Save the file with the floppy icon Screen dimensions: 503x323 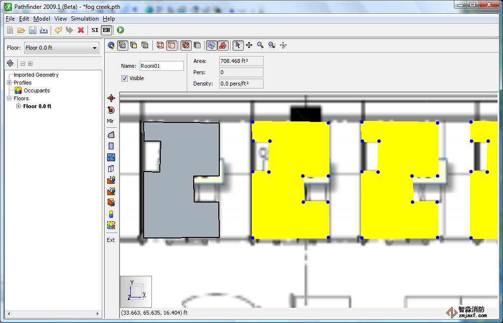pyautogui.click(x=32, y=30)
